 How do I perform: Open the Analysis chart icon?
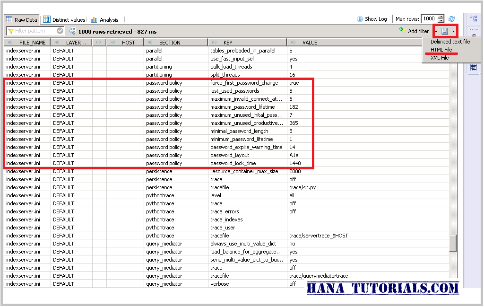94,19
